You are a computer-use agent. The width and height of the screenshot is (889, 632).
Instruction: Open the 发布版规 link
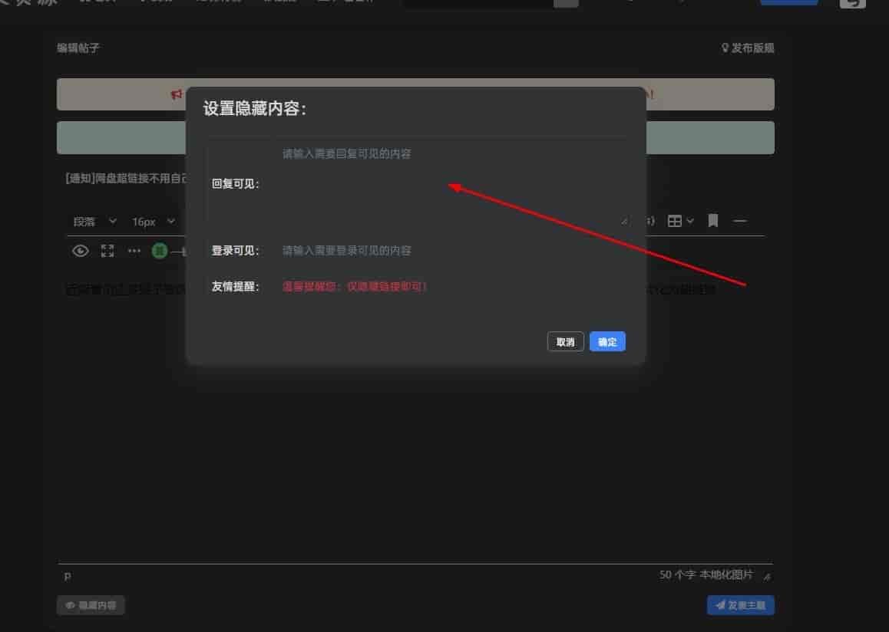(748, 48)
